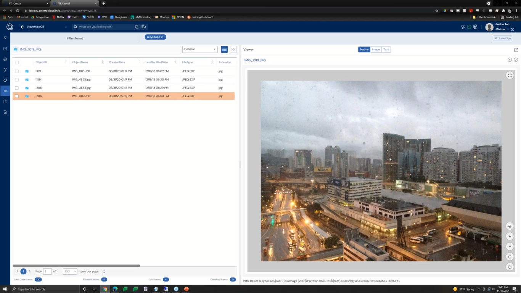Zoom in using the plus icon

[x=510, y=237]
